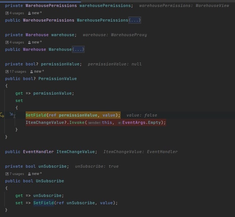The height and width of the screenshot is (217, 235).
Task: Click SetField in the highlighted execution line
Action: (36, 115)
